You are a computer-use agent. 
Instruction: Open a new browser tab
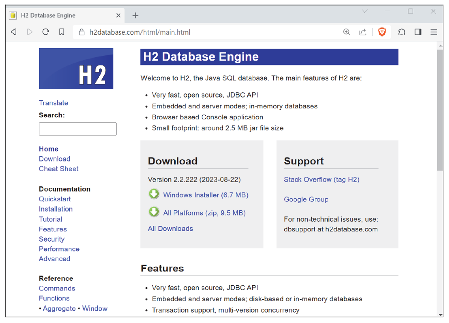coord(135,15)
